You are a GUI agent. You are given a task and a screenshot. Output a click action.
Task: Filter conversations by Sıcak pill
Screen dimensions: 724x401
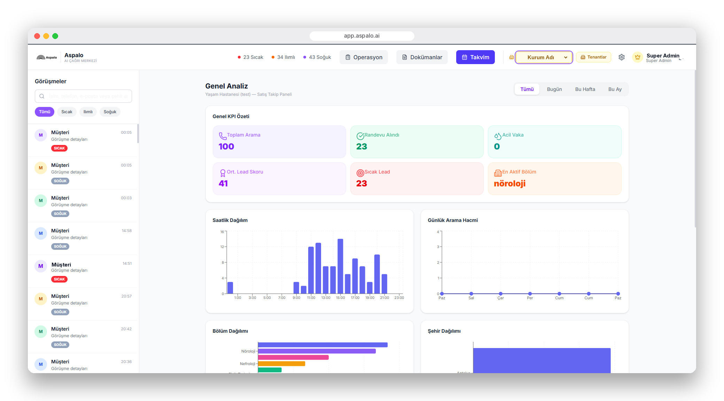67,112
